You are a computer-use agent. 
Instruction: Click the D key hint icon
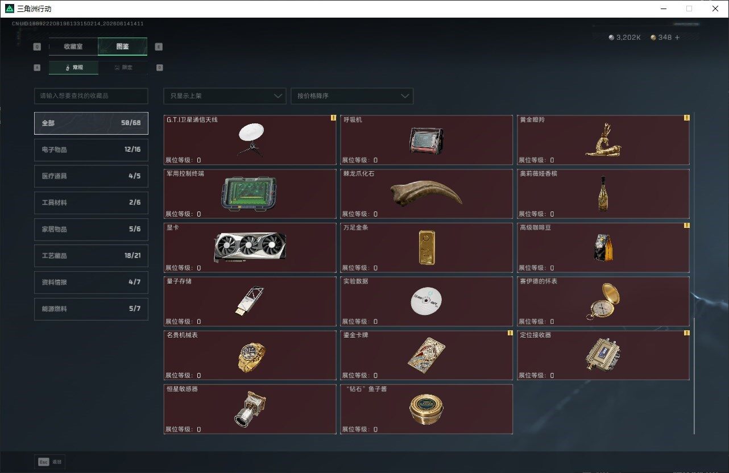159,67
